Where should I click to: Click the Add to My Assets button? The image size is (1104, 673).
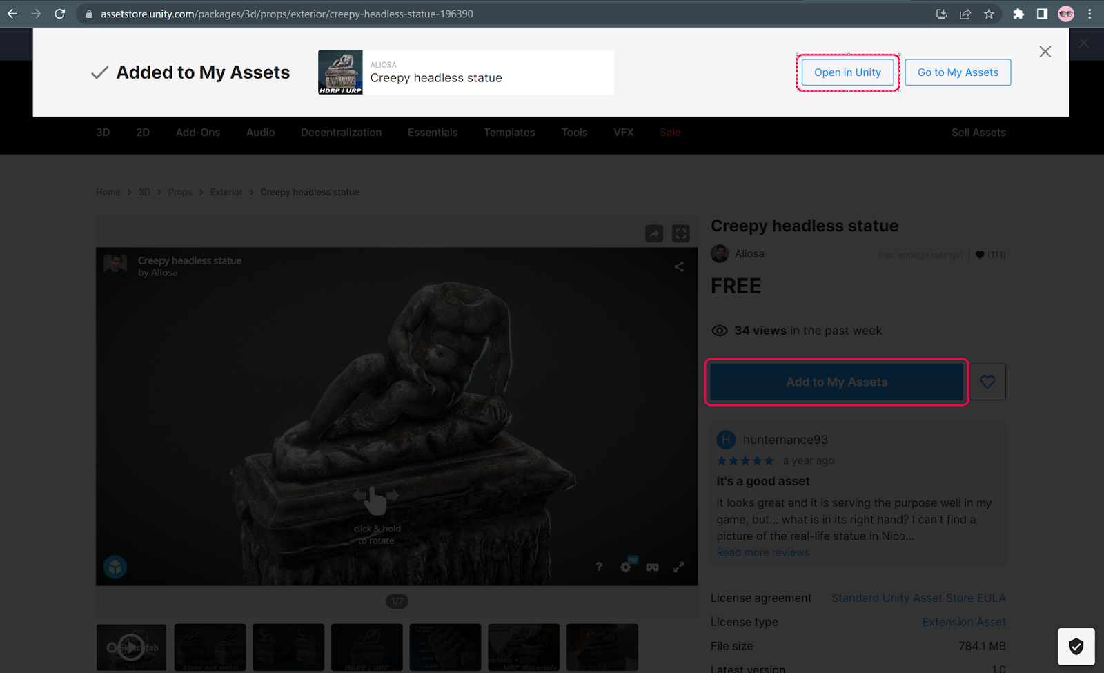pyautogui.click(x=836, y=382)
